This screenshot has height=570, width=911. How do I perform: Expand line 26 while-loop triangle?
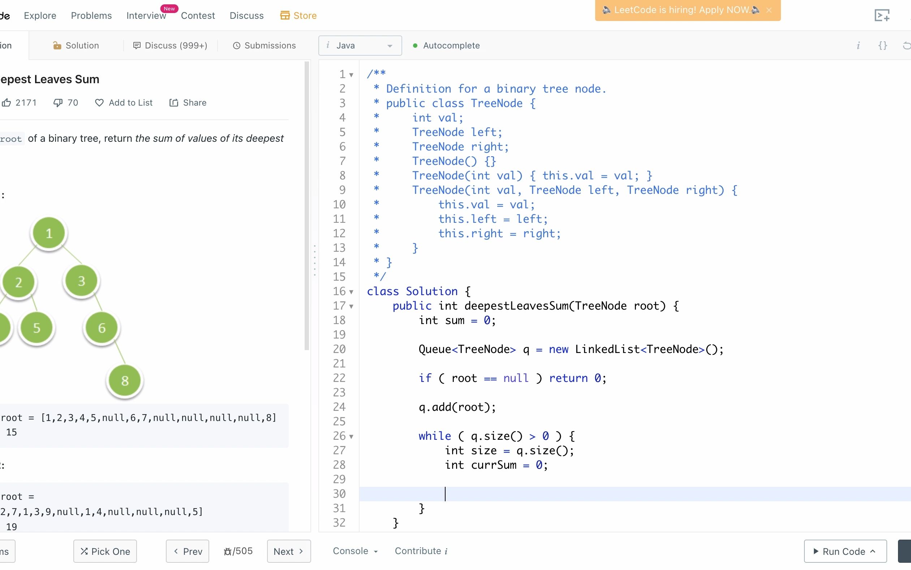click(352, 436)
